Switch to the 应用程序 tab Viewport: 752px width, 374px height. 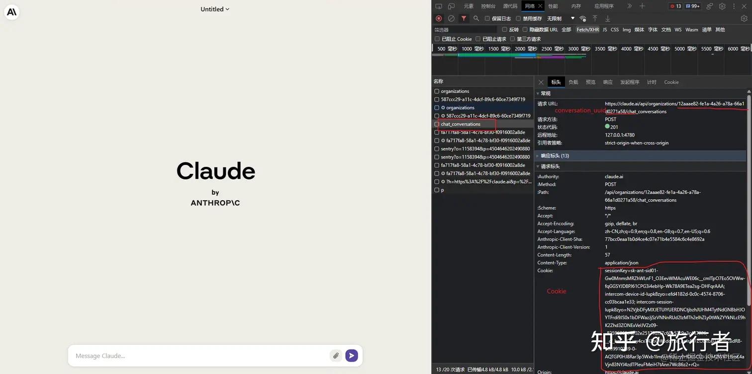tap(604, 6)
